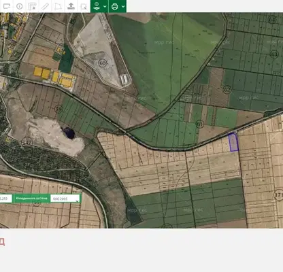Click the green coordinate system label
This screenshot has height=272, width=283.
click(32, 199)
